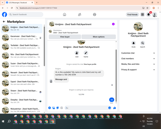Open the Tesfaldet conversation

tap(22, 47)
